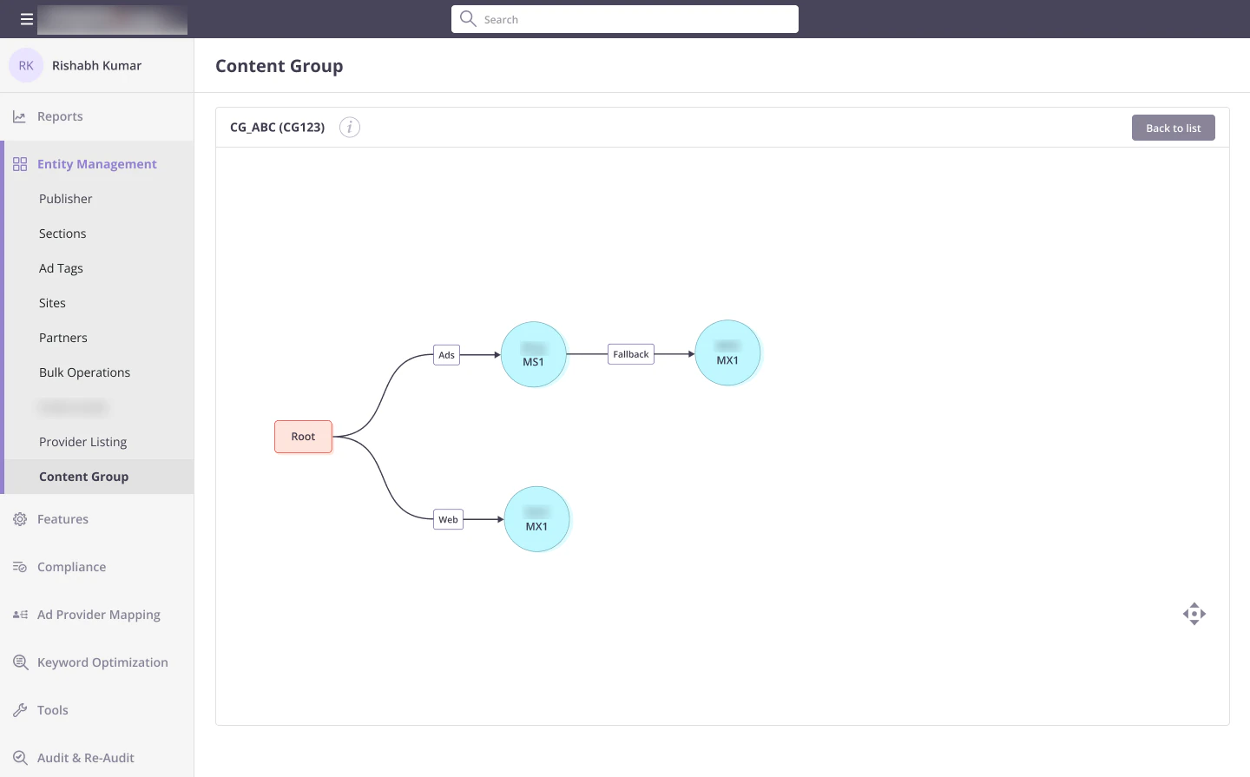This screenshot has height=777, width=1250.
Task: Click the Ads edge label
Action: [446, 355]
